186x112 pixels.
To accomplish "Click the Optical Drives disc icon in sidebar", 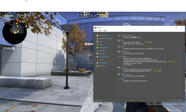I will (x=97, y=57).
